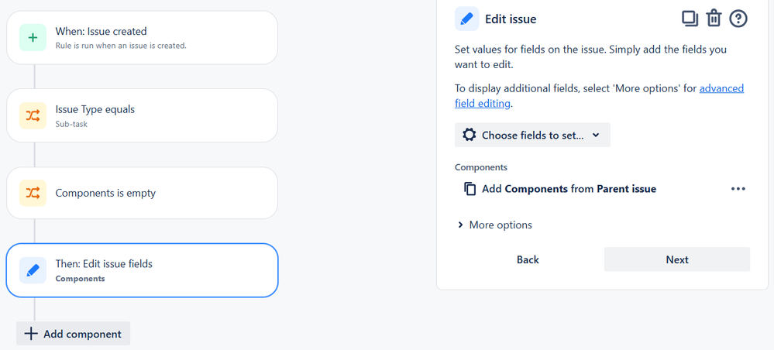The width and height of the screenshot is (774, 350).
Task: Open the three-dot menu for Components
Action: pos(738,189)
